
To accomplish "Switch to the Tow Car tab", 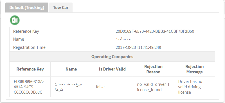I will pyautogui.click(x=61, y=8).
